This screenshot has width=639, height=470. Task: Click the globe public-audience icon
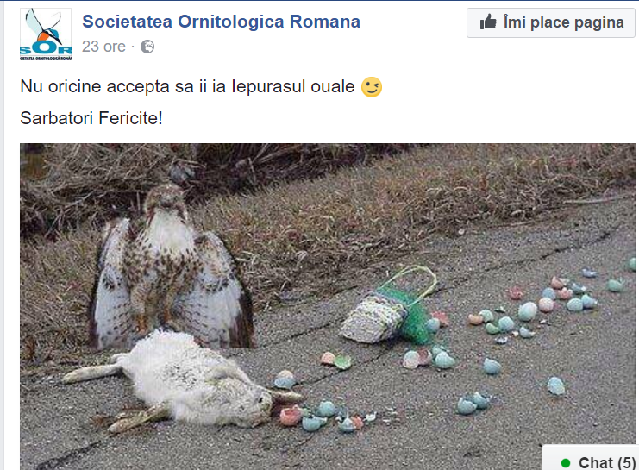(x=147, y=47)
